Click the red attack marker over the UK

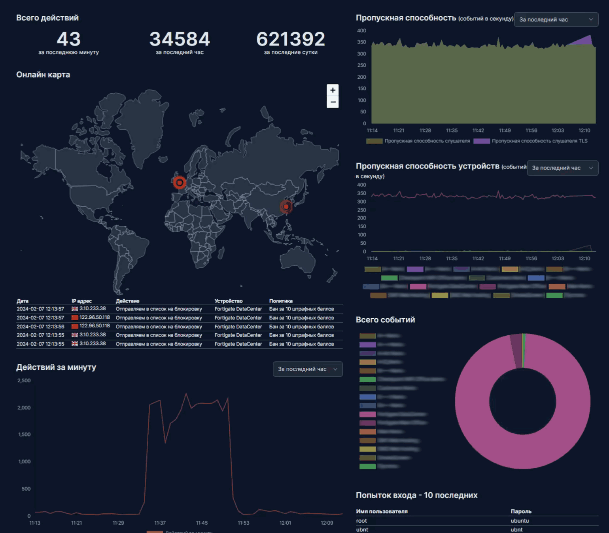click(x=180, y=182)
